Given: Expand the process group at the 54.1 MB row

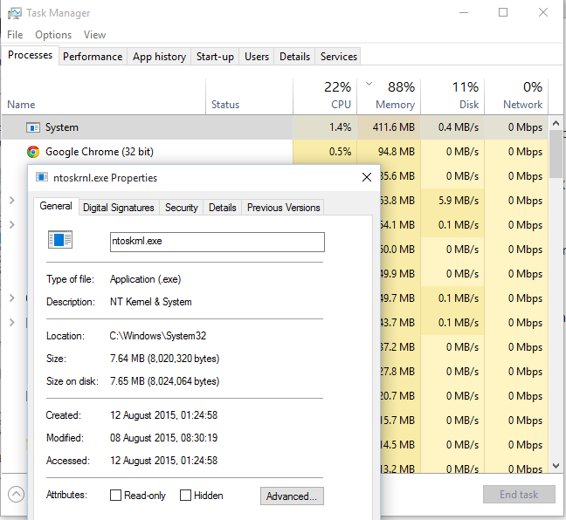Looking at the screenshot, I should tap(11, 225).
